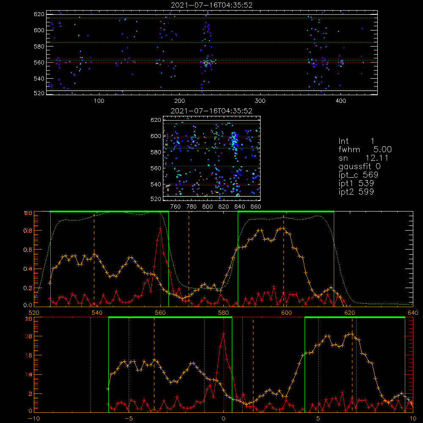Screen dimensions: 423x423
Task: Click x-axis label 800 of the middle image
Action: pos(207,207)
